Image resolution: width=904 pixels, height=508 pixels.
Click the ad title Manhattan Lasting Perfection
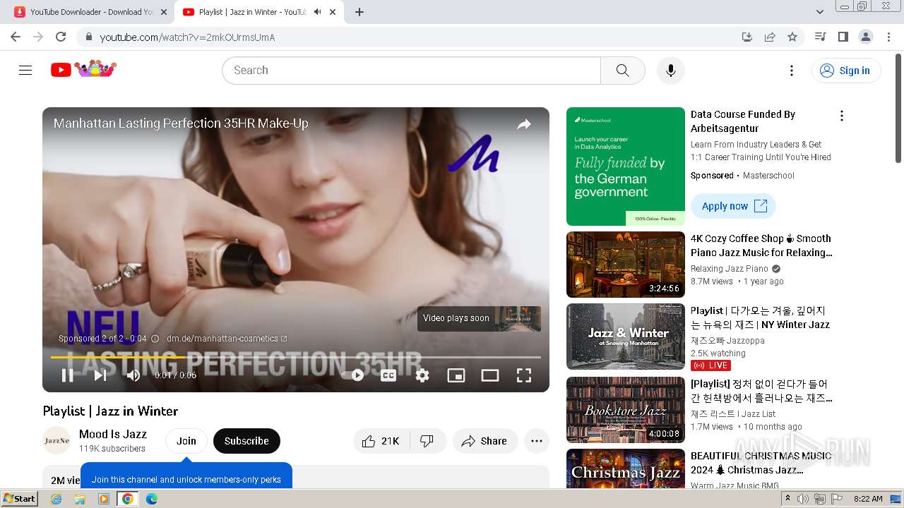(181, 123)
